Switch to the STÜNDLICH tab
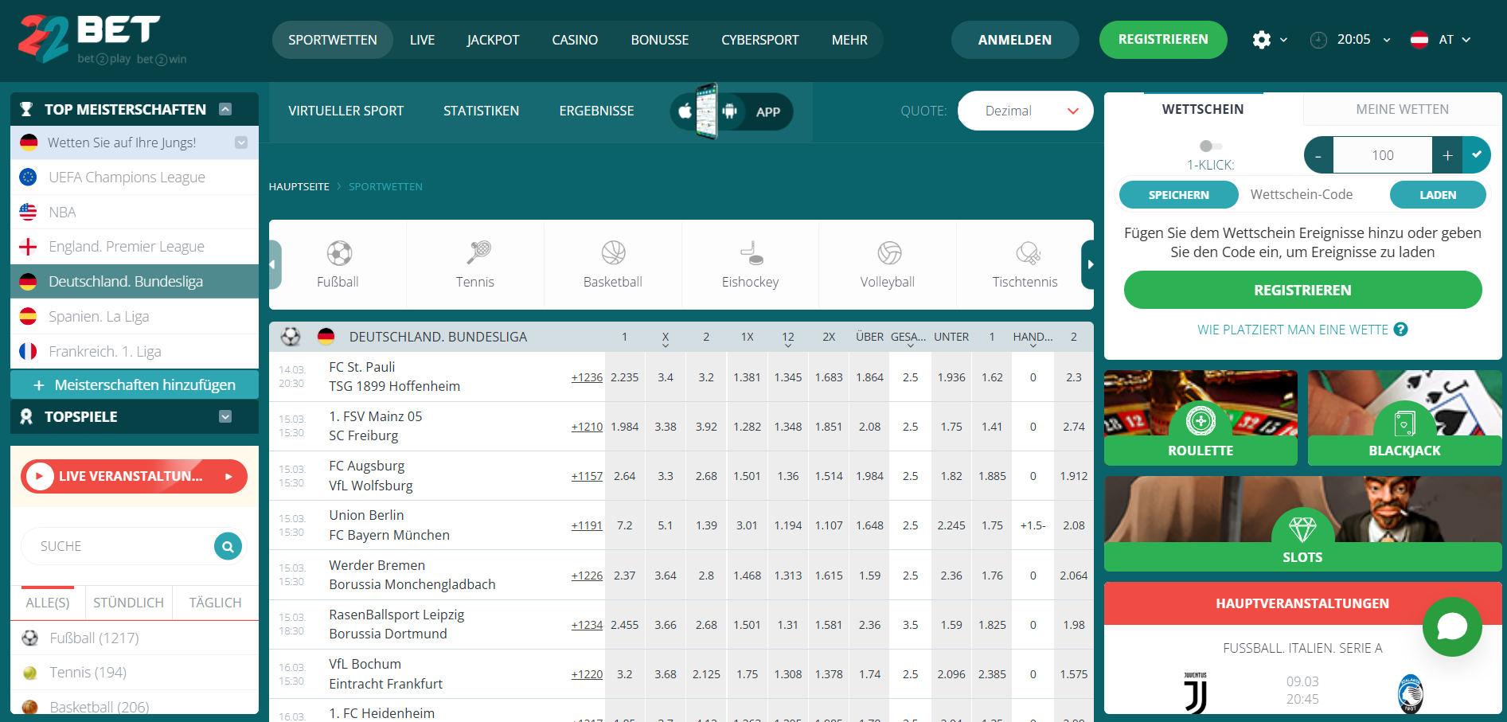1507x722 pixels. pyautogui.click(x=128, y=603)
